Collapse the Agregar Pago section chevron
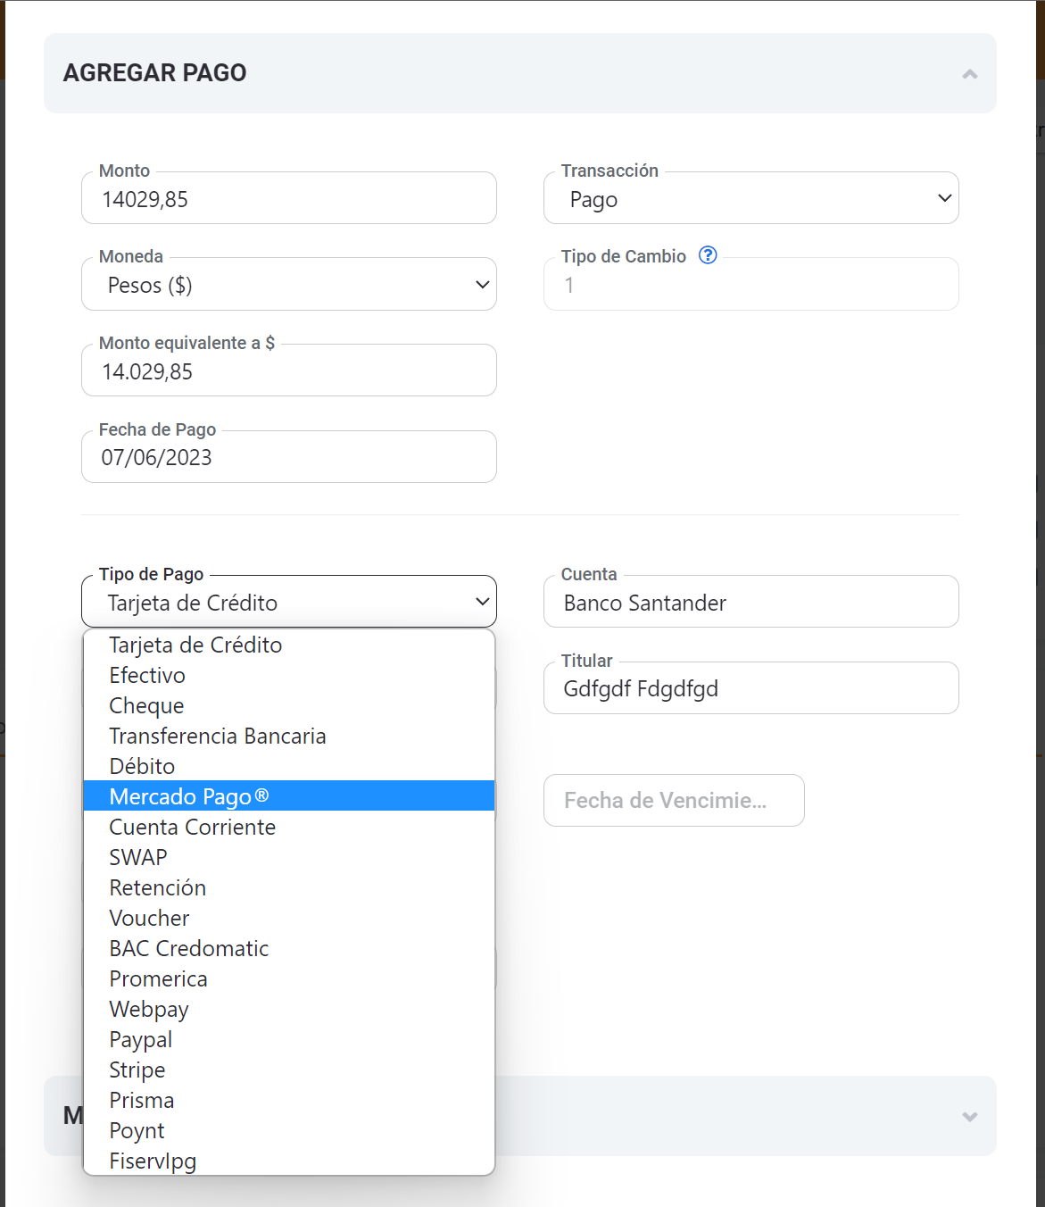This screenshot has width=1045, height=1207. (x=969, y=74)
